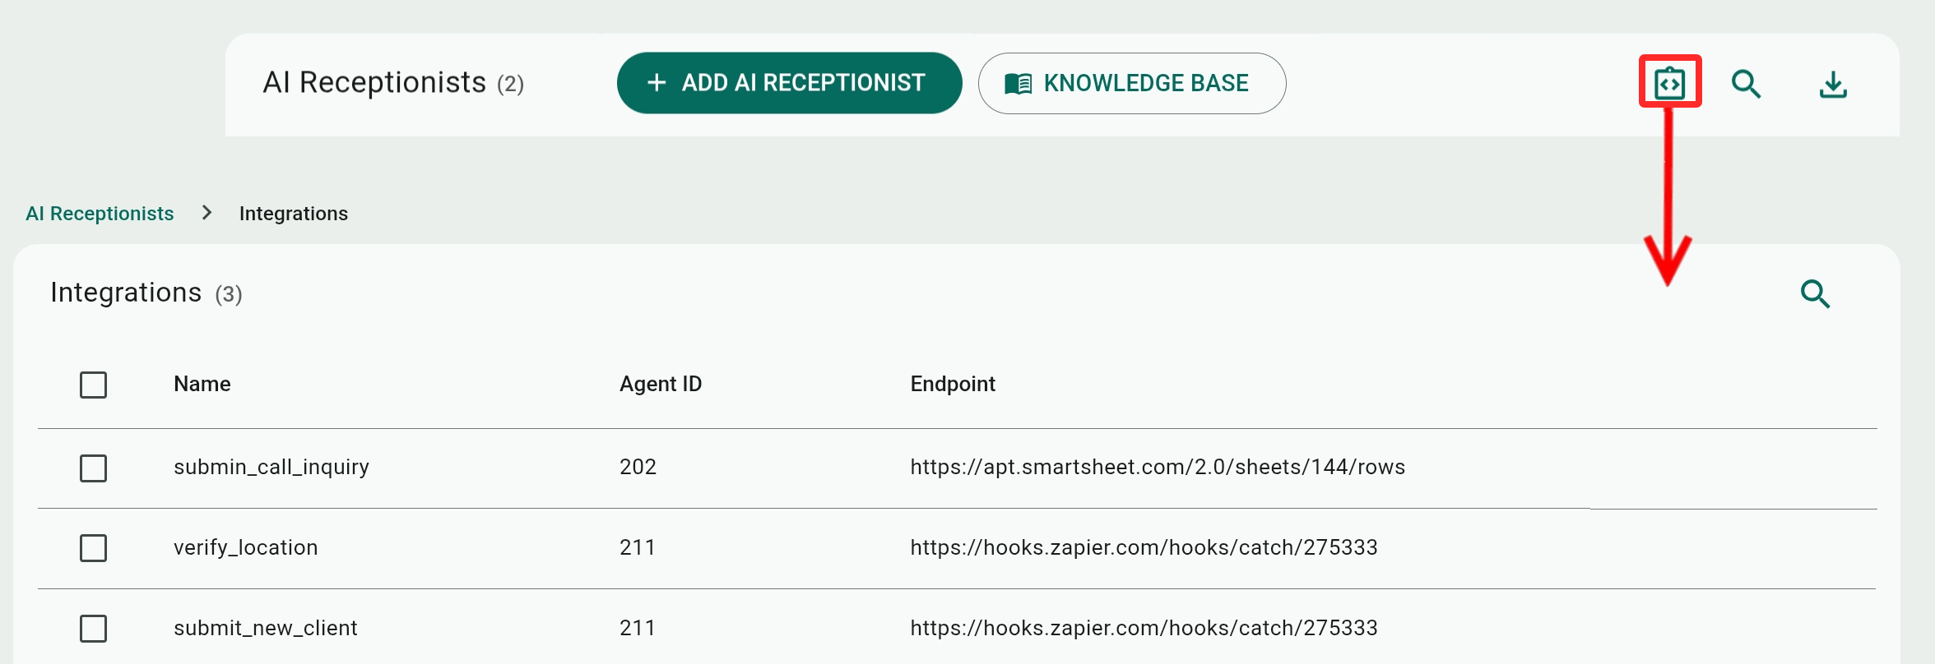Toggle the select-all checkbox in table header
The image size is (1935, 664).
pos(93,385)
